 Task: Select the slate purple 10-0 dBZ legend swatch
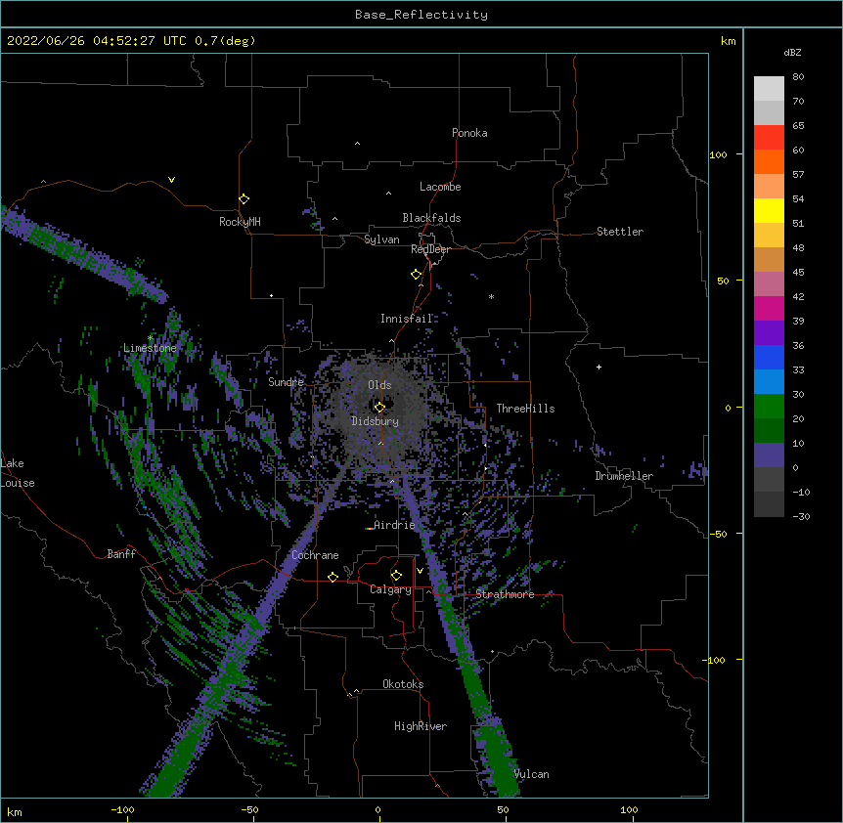tap(769, 455)
